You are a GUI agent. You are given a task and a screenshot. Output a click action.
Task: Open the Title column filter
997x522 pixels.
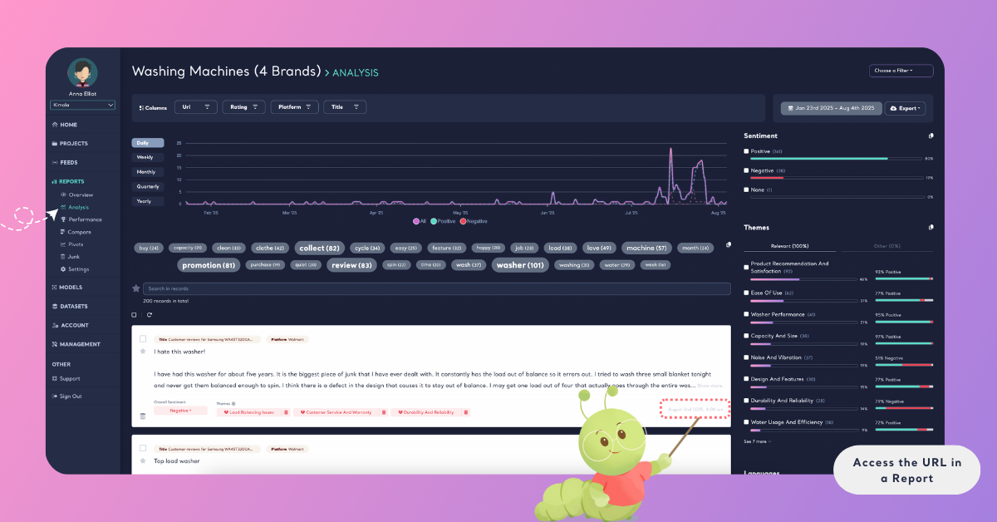click(x=345, y=107)
